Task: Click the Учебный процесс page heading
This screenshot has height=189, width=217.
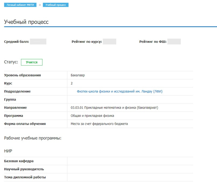Action: [26, 22]
